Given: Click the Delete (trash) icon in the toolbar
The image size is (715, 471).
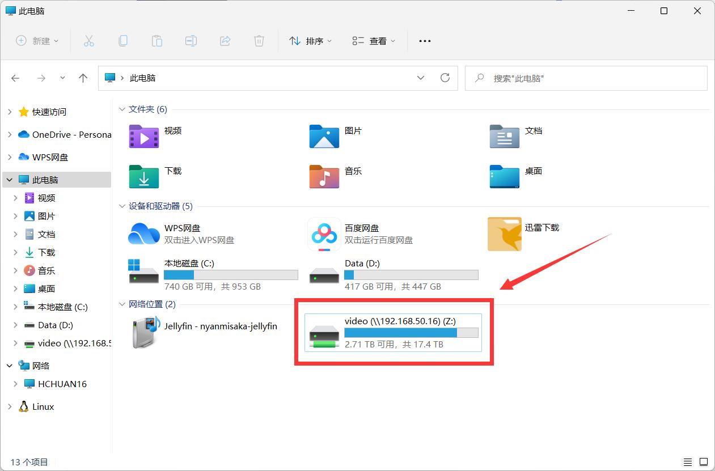Looking at the screenshot, I should click(259, 40).
